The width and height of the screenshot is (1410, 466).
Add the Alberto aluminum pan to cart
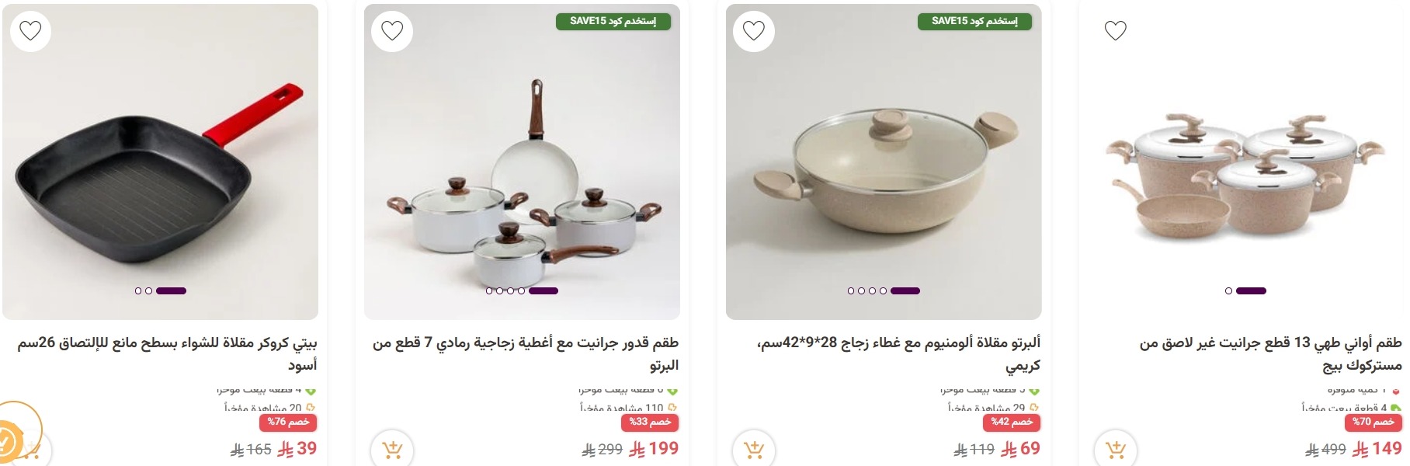pos(753,449)
